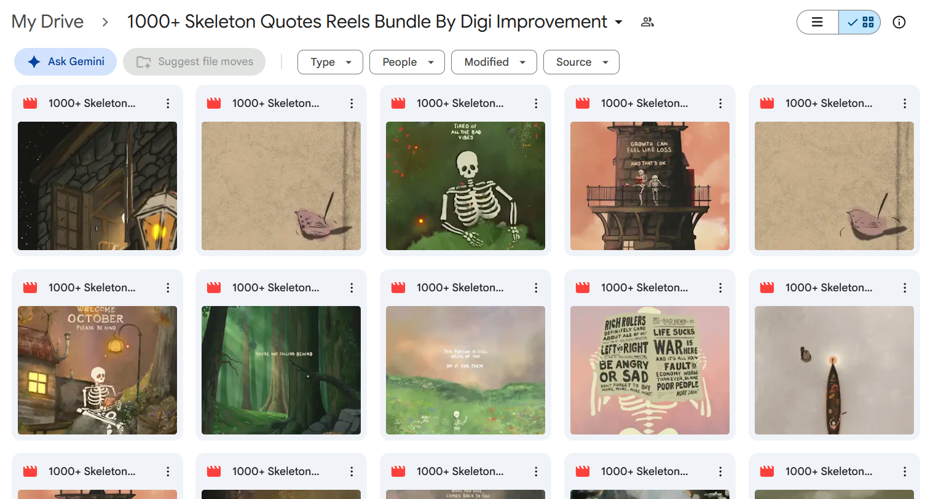
Task: Open more actions for 'Tired of all the bad vibes' video
Action: [x=536, y=103]
